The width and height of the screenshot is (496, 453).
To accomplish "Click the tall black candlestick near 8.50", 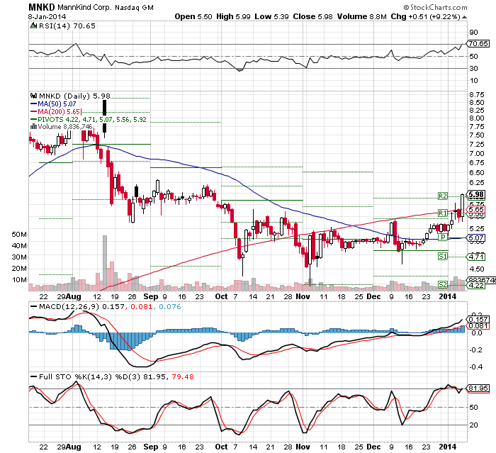I will (x=104, y=119).
